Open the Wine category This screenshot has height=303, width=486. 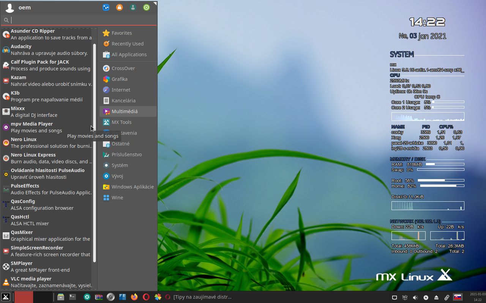128,198
